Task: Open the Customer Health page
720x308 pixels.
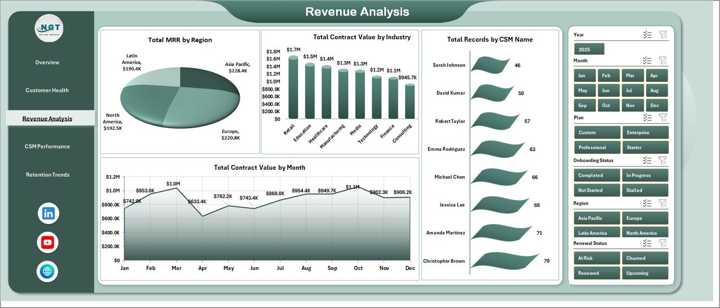Action: pos(47,90)
